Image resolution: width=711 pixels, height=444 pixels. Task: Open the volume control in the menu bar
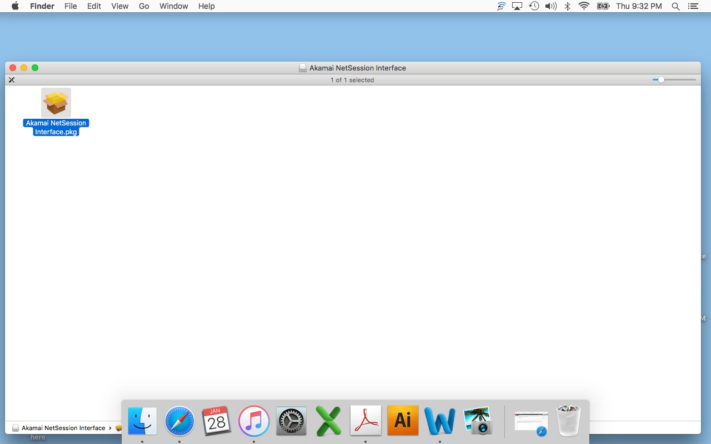click(550, 6)
